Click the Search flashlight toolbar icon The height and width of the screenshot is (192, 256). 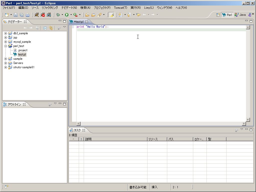(x=99, y=15)
